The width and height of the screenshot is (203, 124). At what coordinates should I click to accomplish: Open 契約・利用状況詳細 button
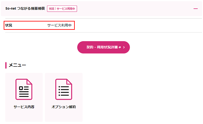[x=103, y=47]
